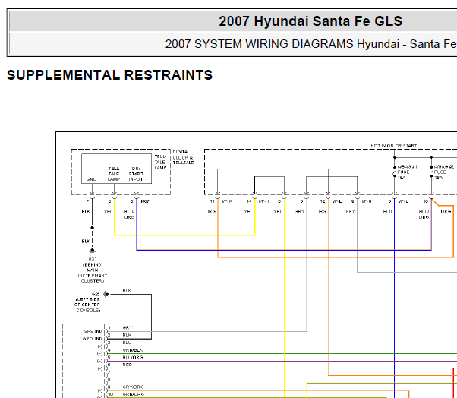This screenshot has height=398, width=457.
Task: Click the 'GRY' label beside pin 9 I/P-N
Action: tap(350, 211)
